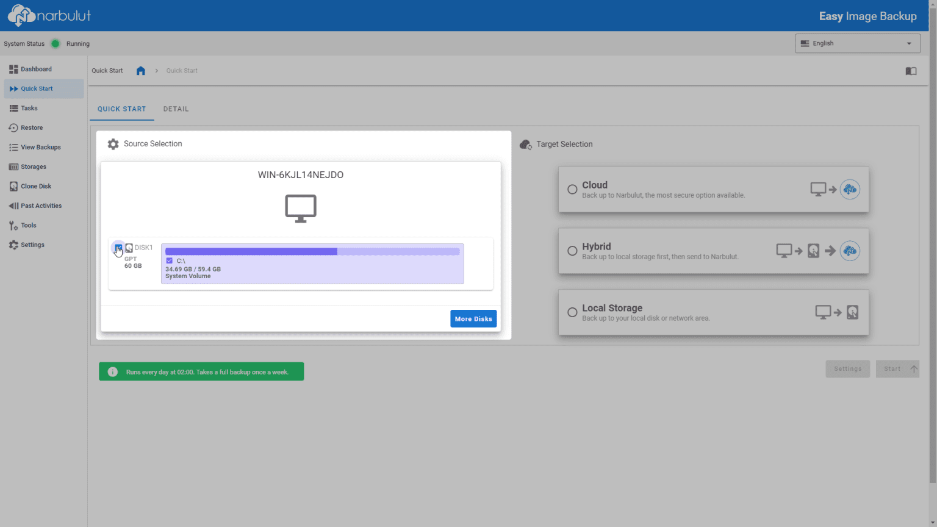Viewport: 937px width, 527px height.
Task: Choose the Hybrid backup option
Action: 572,251
